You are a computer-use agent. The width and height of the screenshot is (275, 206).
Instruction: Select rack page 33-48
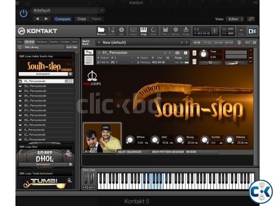pos(218,42)
